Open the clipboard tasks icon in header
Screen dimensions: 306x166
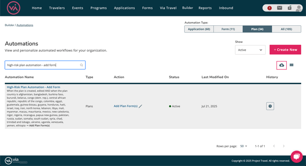click(290, 8)
